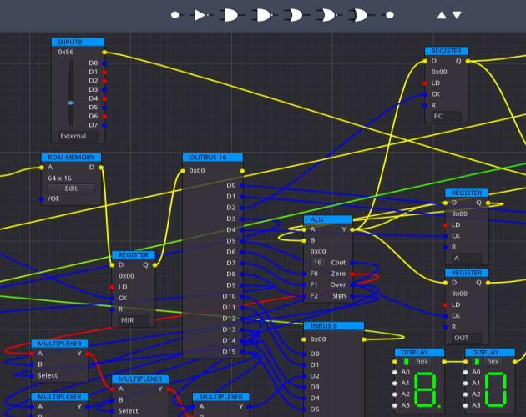Viewport: 526px width, 417px height.
Task: Select the OUTBUS 16 component title bar
Action: point(213,158)
